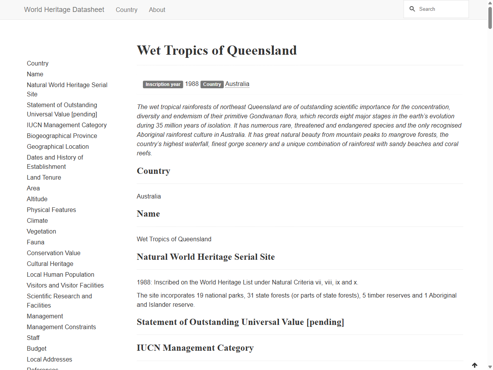493x370 pixels.
Task: Select Conservation Value from sidebar
Action: tap(54, 253)
